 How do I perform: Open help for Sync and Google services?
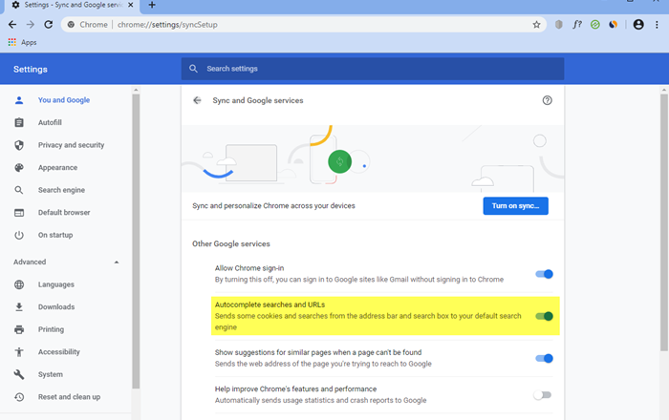[x=547, y=100]
